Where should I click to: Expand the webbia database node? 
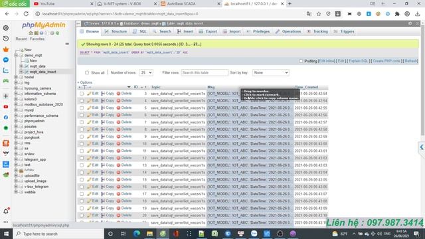pos(16,192)
